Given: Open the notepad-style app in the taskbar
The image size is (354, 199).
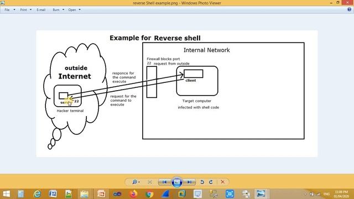Looking at the screenshot, I should 21,194.
